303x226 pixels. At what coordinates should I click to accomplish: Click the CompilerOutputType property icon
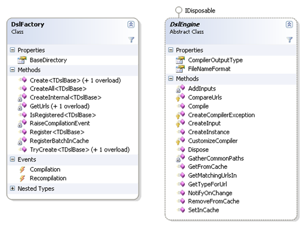[x=180, y=60]
